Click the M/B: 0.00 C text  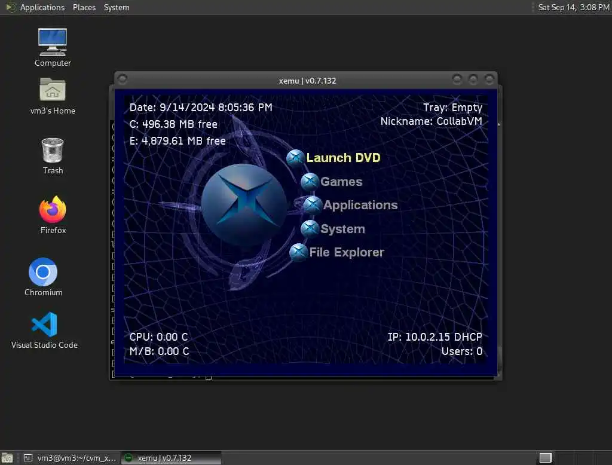(159, 351)
